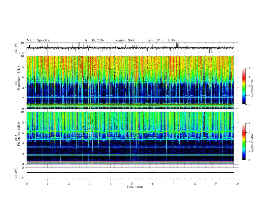Viewport: 267px width, 206px height.
Task: Click the ch.2 lower color bar legend
Action: [244, 142]
